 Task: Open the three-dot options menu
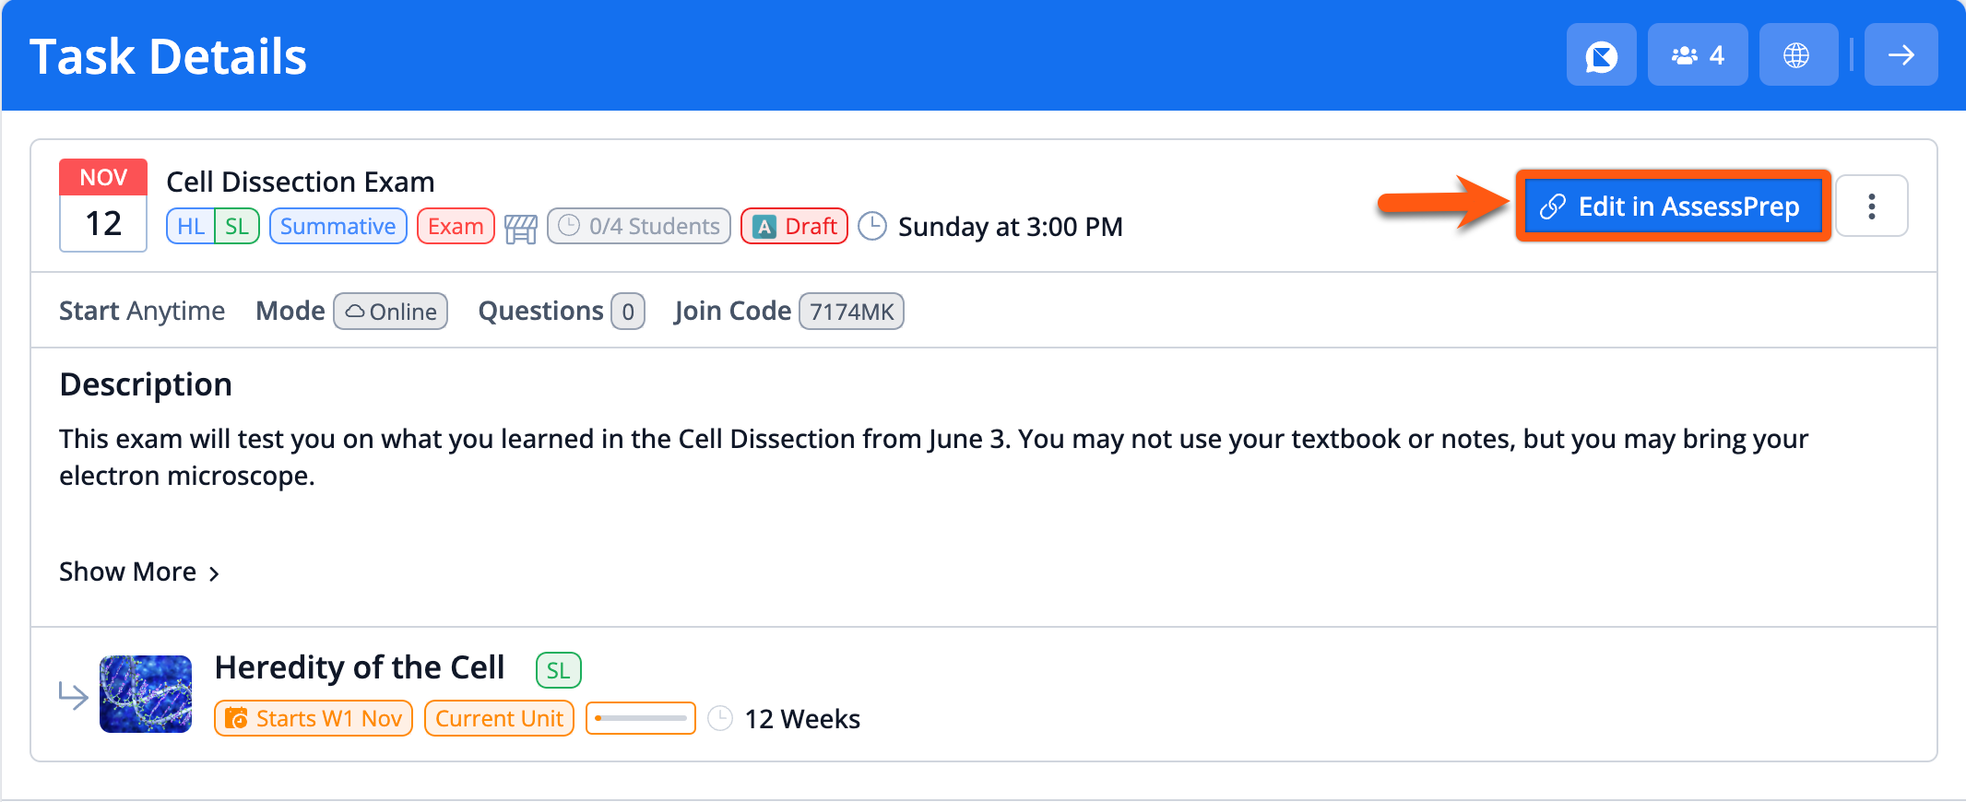coord(1872,206)
